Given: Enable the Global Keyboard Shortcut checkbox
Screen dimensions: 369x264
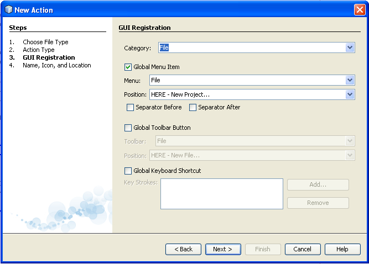Looking at the screenshot, I should tap(128, 171).
